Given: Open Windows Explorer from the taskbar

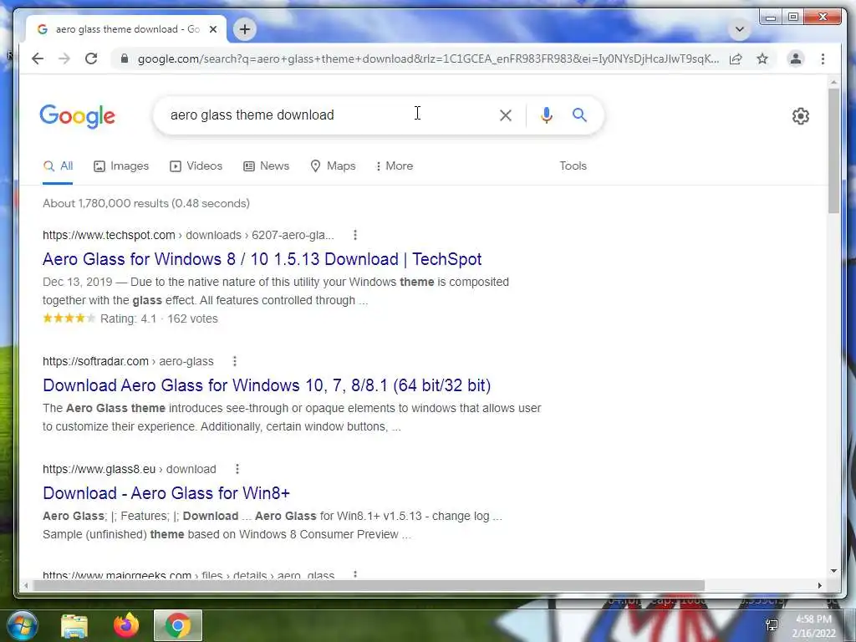Looking at the screenshot, I should click(x=74, y=625).
